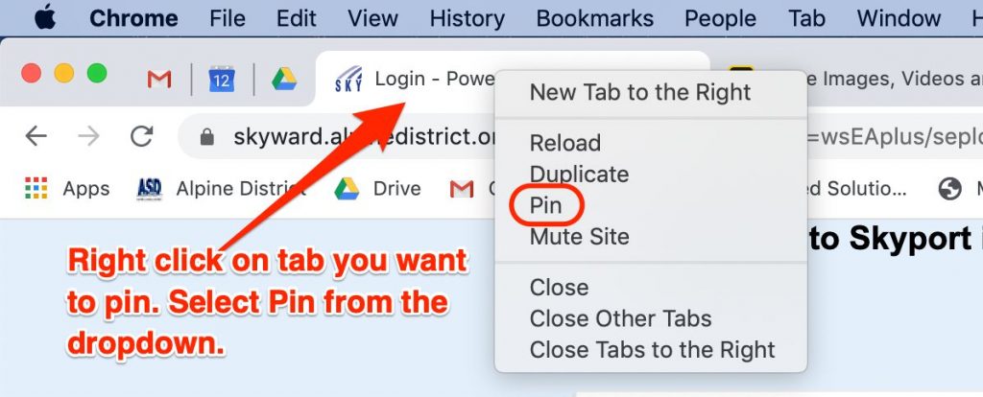Reload the page with refresh icon
The image size is (983, 397).
pyautogui.click(x=142, y=135)
